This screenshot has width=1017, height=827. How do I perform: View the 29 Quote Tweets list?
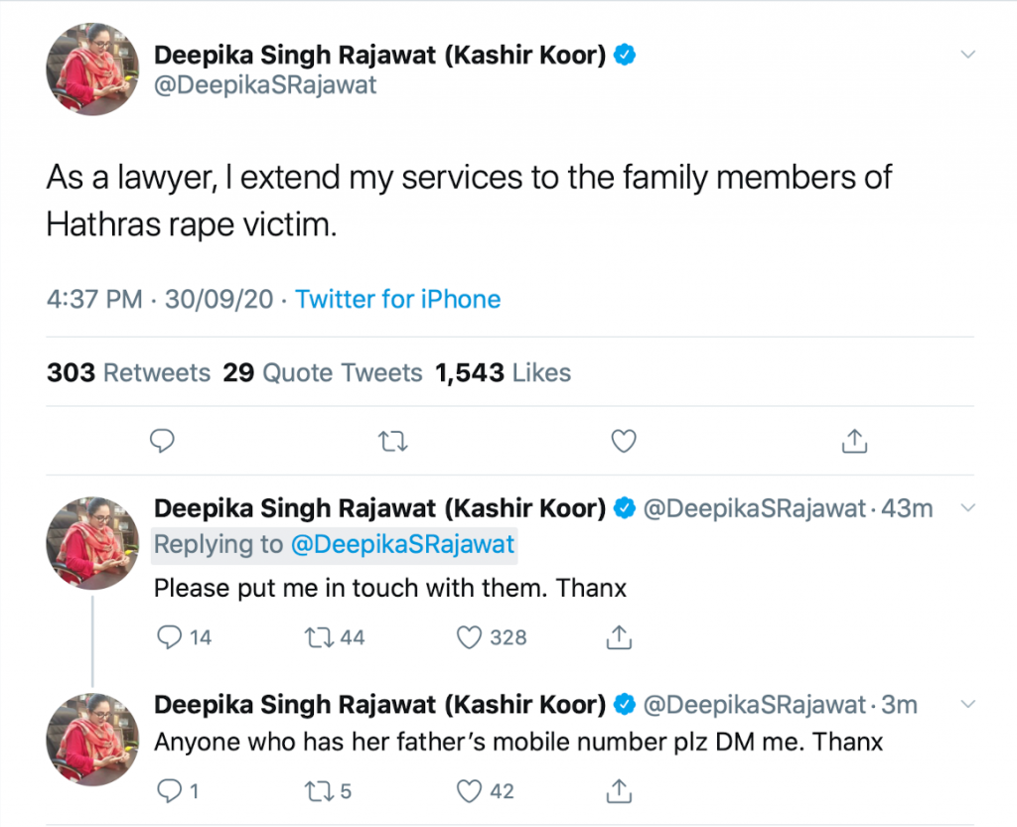point(323,373)
